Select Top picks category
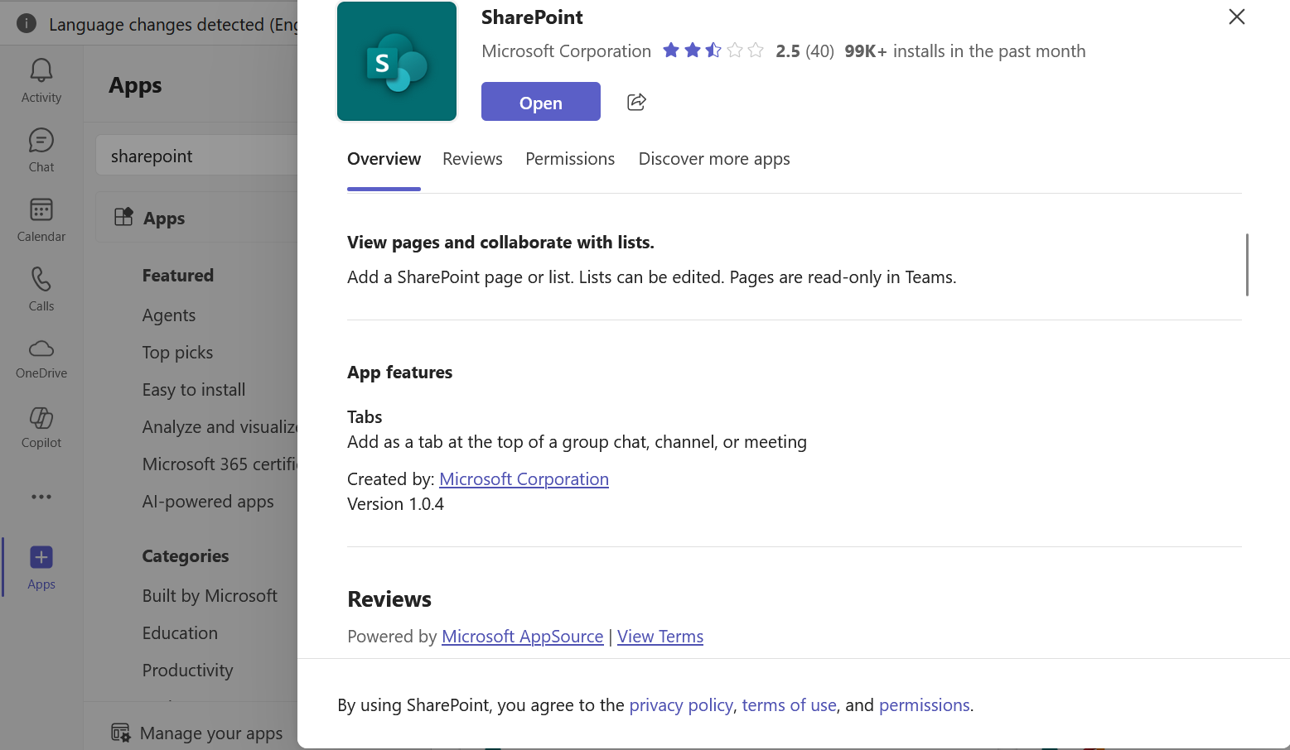The image size is (1290, 750). [177, 353]
